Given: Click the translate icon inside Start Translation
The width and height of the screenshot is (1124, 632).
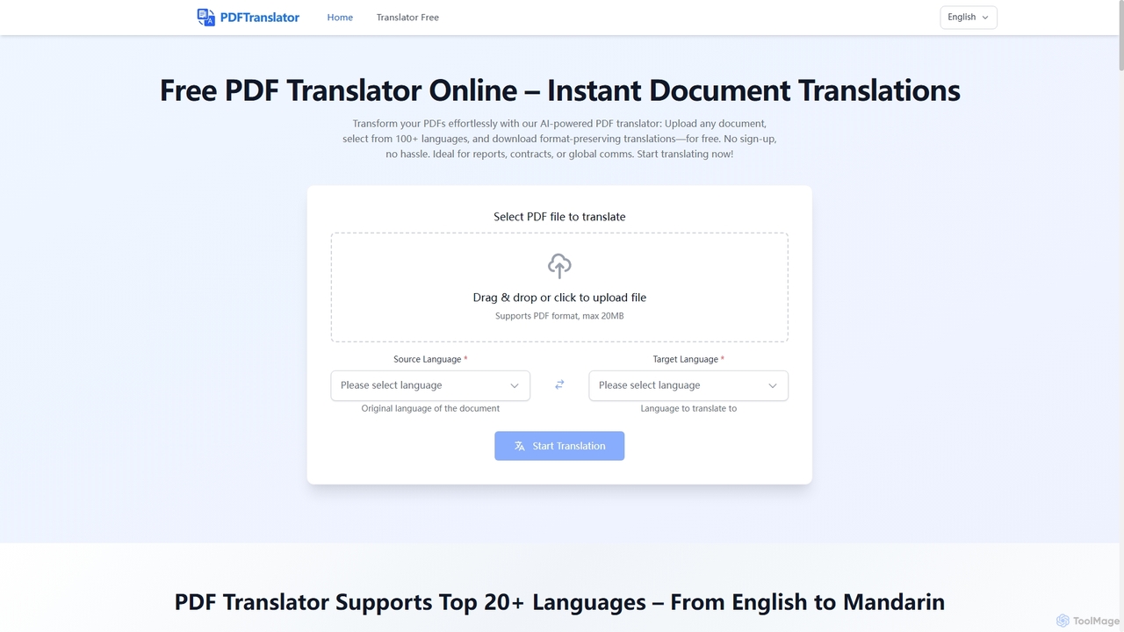Looking at the screenshot, I should [520, 446].
